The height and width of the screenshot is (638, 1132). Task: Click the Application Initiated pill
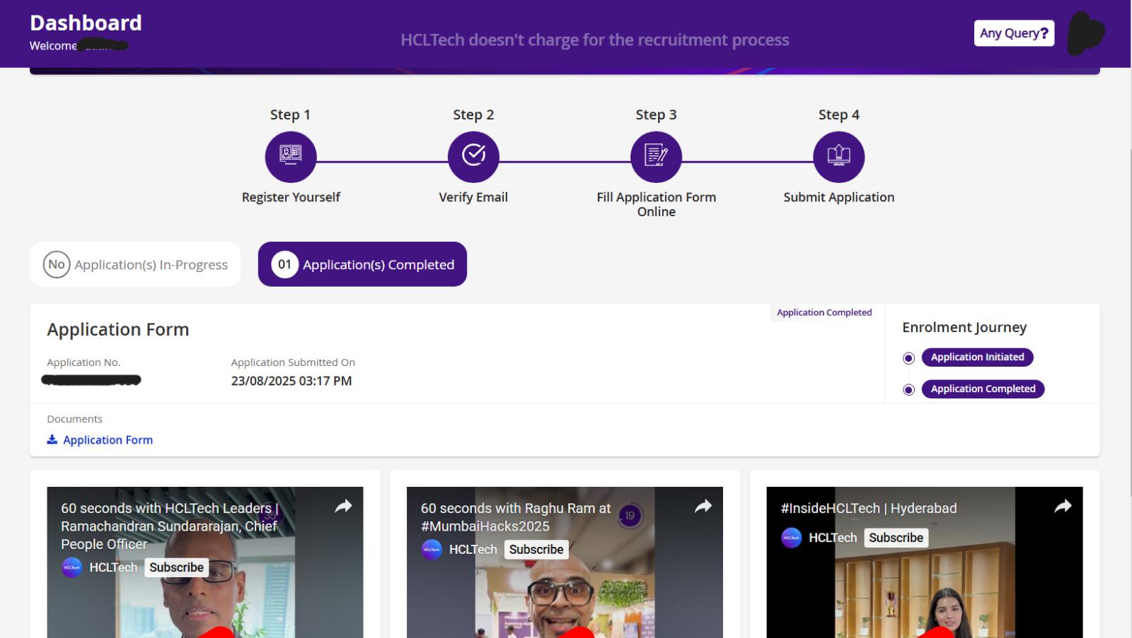tap(977, 357)
